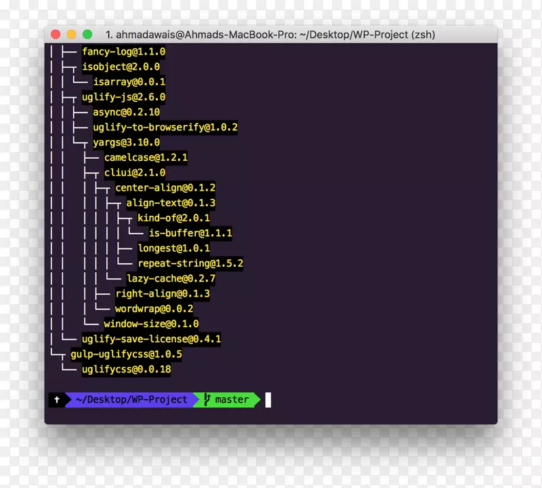This screenshot has width=542, height=488.
Task: Select the isobject@2.0.0 line
Action: (x=121, y=67)
